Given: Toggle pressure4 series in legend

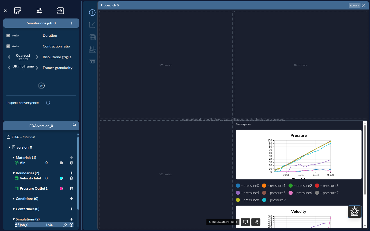Looking at the screenshot, I should click(247, 193).
